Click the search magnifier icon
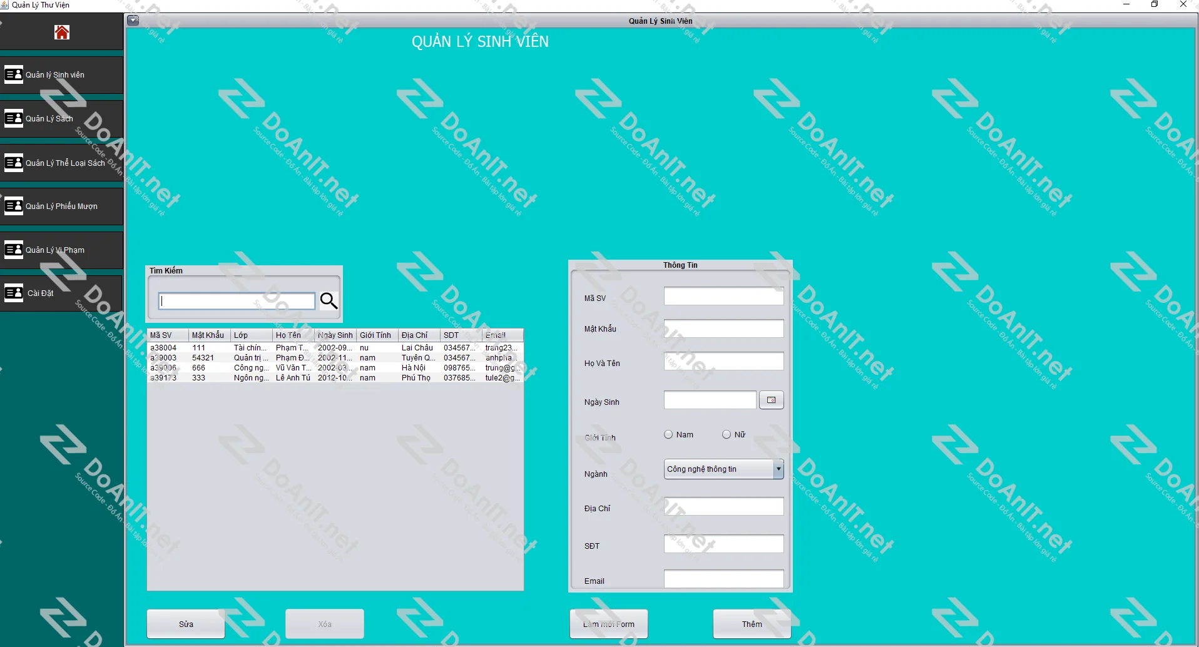 point(329,301)
